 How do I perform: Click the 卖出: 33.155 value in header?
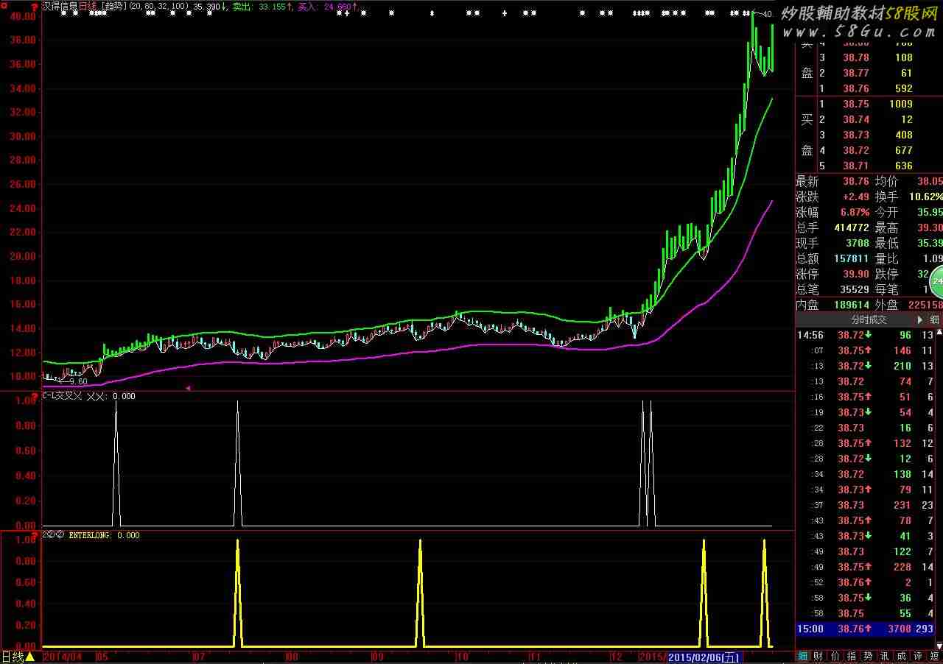(x=262, y=6)
